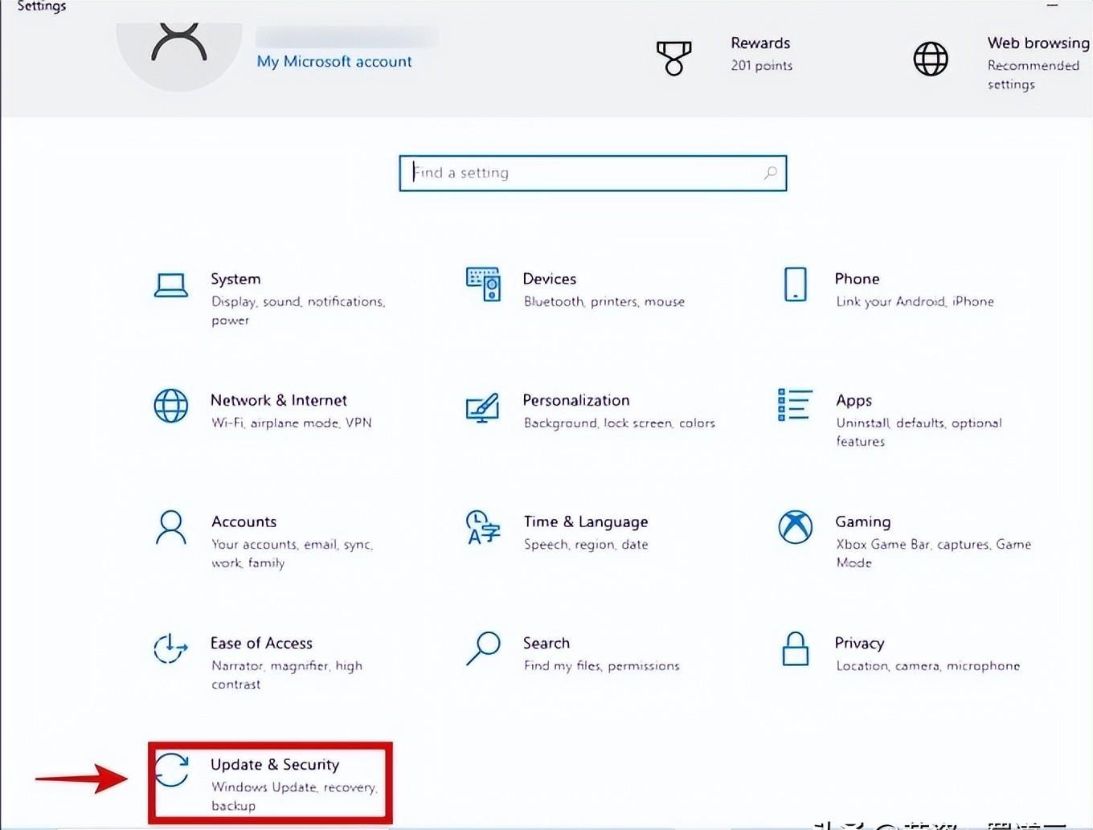Screen dimensions: 1093x830
Task: Open the Gaming Xbox icon
Action: coord(795,527)
